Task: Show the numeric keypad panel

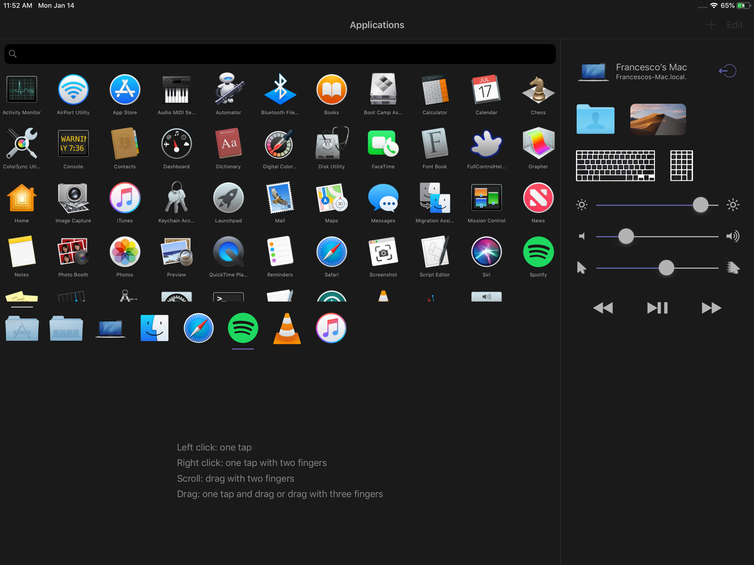Action: click(x=681, y=166)
